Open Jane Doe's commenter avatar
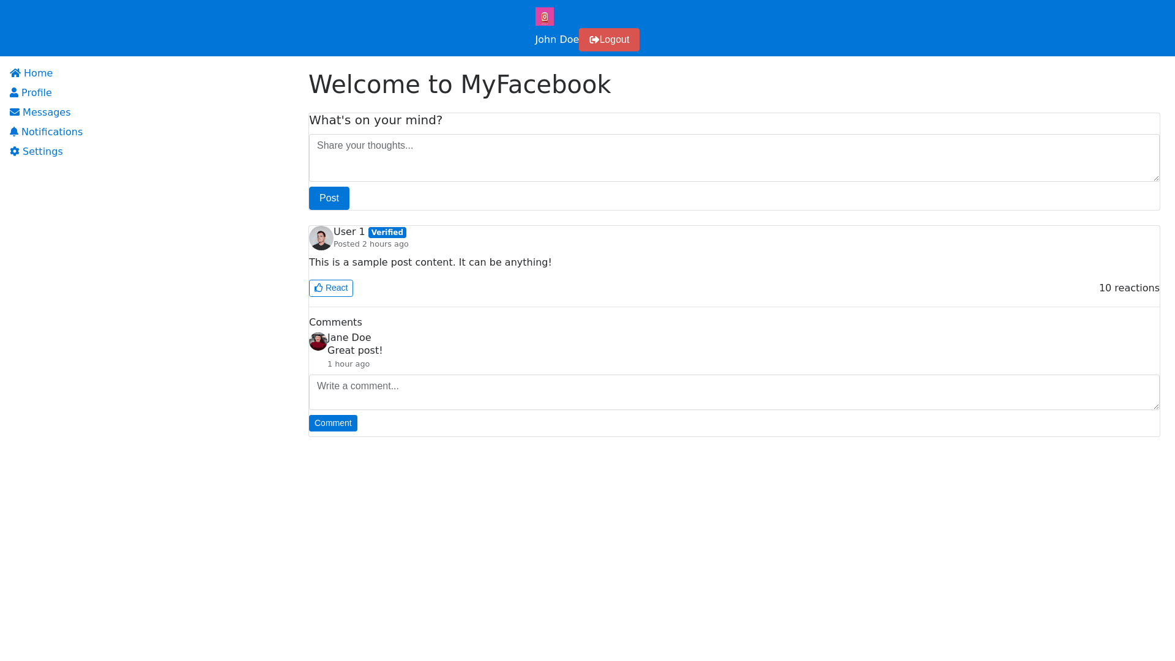This screenshot has width=1175, height=661. pos(318,342)
